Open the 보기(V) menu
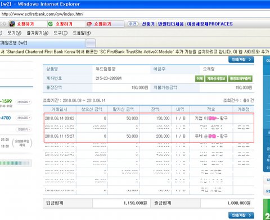The width and height of the screenshot is (270, 220). pos(14,33)
